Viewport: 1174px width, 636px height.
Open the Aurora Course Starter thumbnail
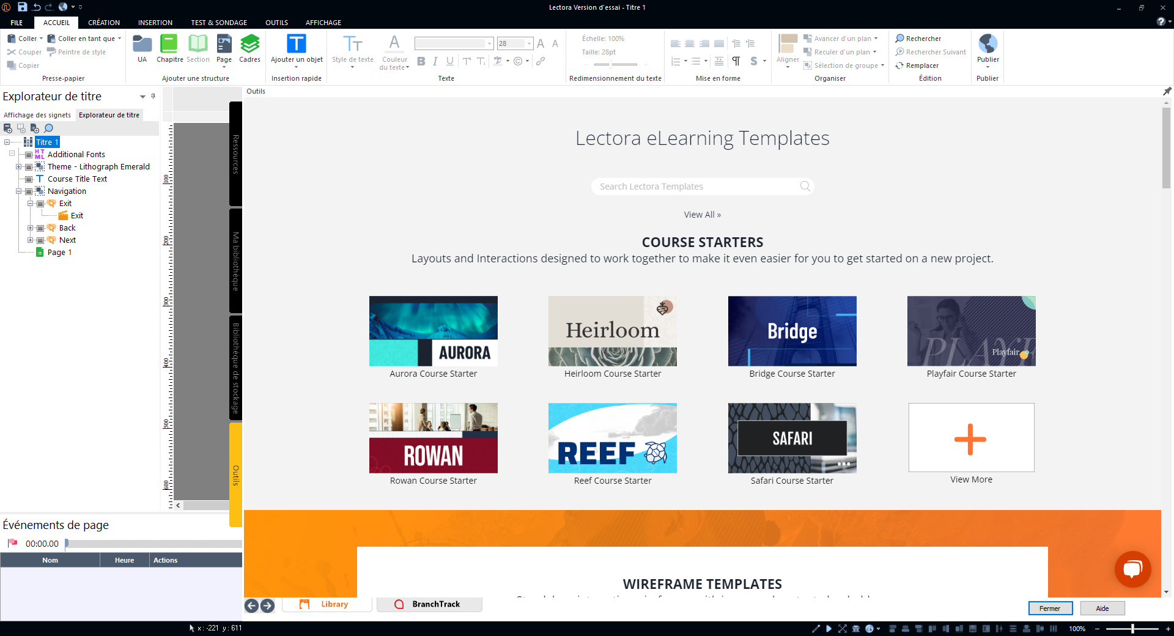tap(433, 331)
